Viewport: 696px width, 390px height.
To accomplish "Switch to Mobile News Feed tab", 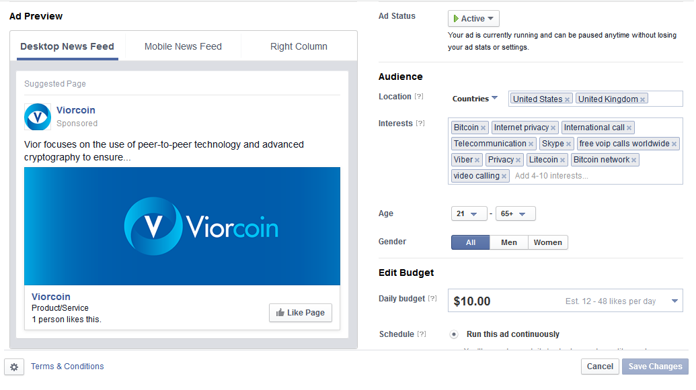I will [183, 46].
